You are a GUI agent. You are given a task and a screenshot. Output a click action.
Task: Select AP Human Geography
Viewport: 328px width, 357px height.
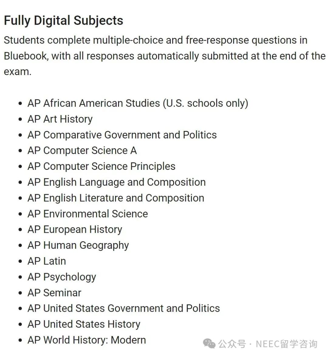click(x=78, y=245)
